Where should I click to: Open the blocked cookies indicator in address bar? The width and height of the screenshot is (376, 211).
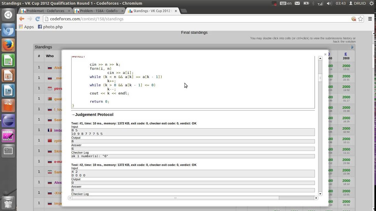pos(354,19)
